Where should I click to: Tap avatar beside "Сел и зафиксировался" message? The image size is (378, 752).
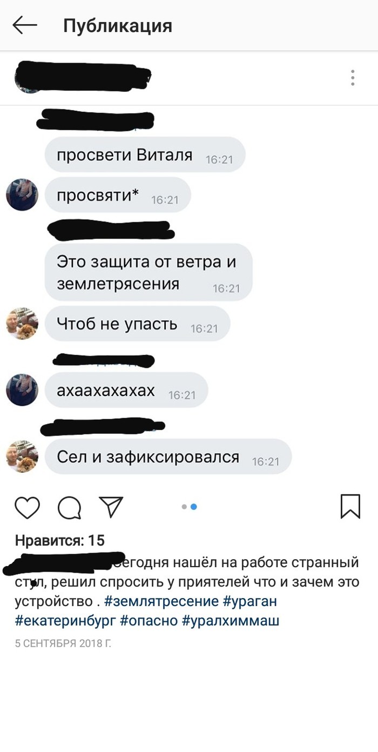[22, 456]
